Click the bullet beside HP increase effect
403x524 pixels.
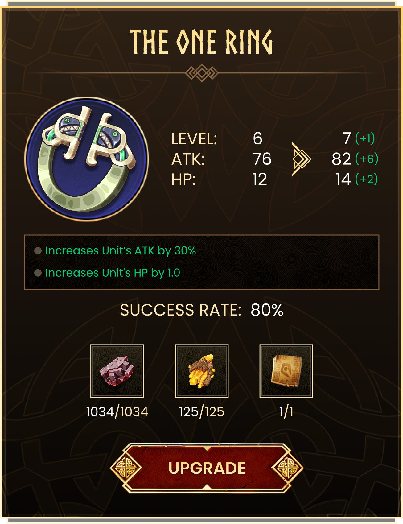tap(38, 273)
